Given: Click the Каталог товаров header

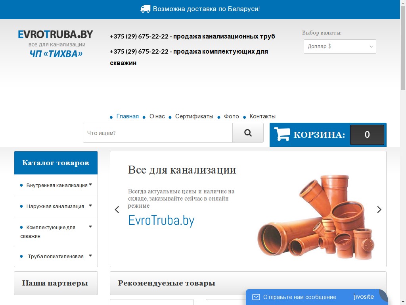Looking at the screenshot, I should click(56, 163).
